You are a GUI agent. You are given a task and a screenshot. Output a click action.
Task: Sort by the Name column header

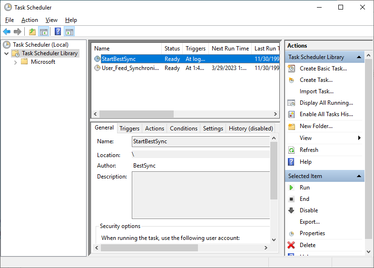[127, 49]
